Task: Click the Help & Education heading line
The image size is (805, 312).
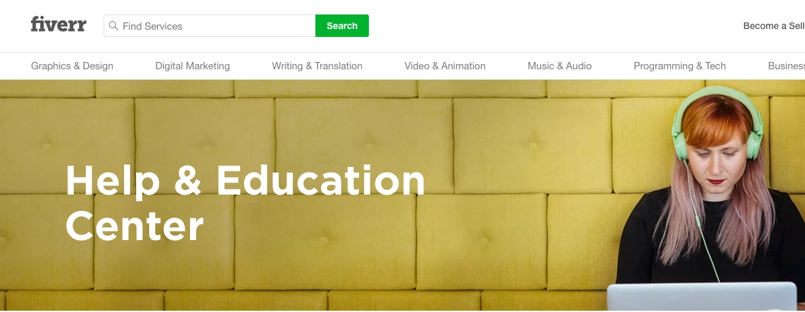Action: point(245,180)
